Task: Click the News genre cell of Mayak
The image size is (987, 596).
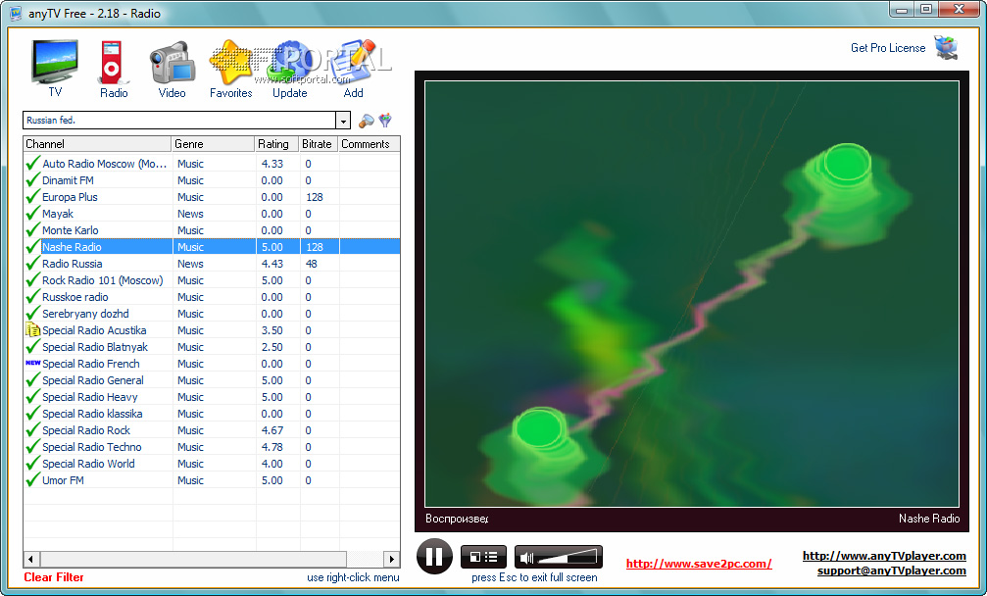Action: point(190,214)
